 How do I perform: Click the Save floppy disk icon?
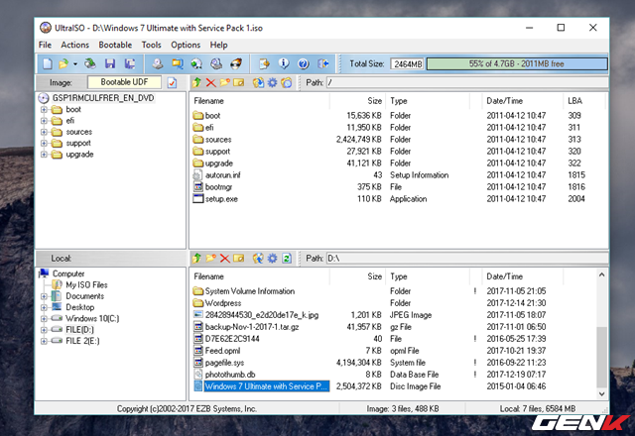pos(110,63)
